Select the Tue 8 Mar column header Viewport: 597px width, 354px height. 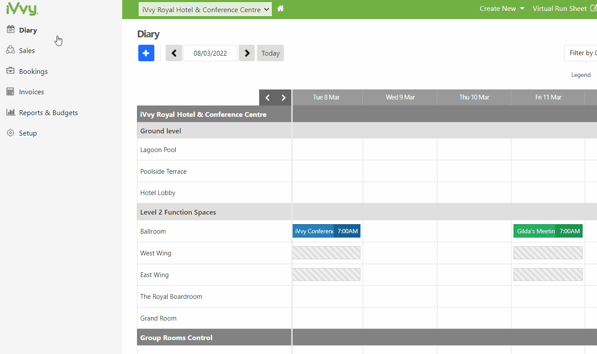[327, 97]
